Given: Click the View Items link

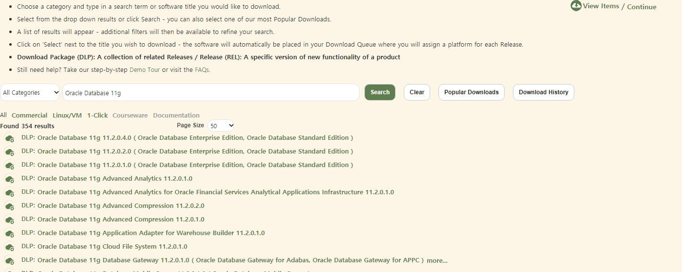Looking at the screenshot, I should coord(601,6).
